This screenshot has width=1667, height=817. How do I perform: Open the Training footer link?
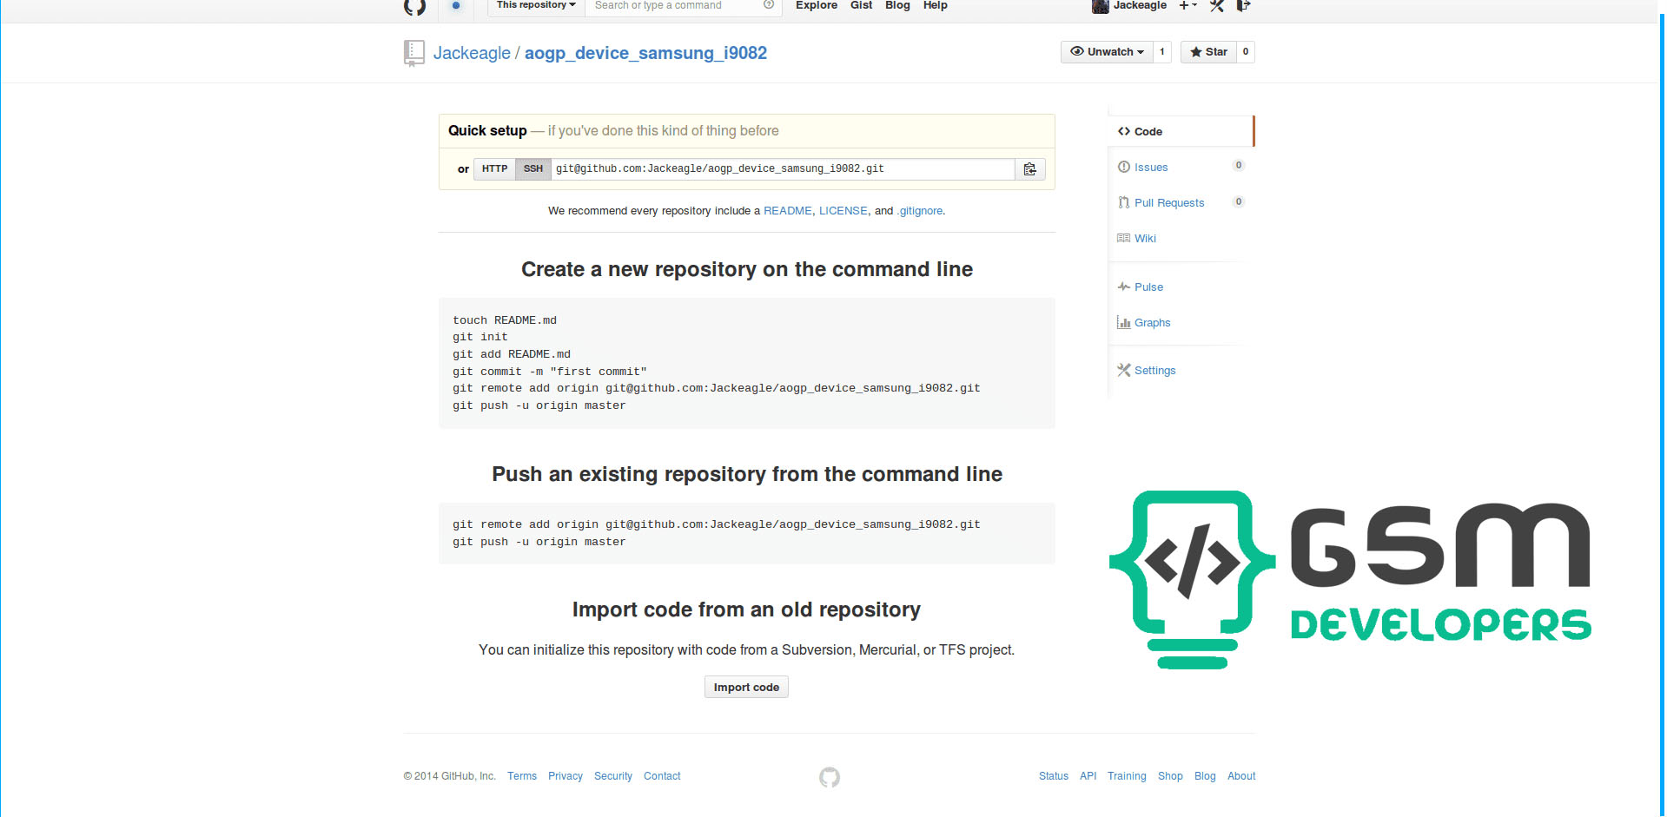click(x=1127, y=776)
